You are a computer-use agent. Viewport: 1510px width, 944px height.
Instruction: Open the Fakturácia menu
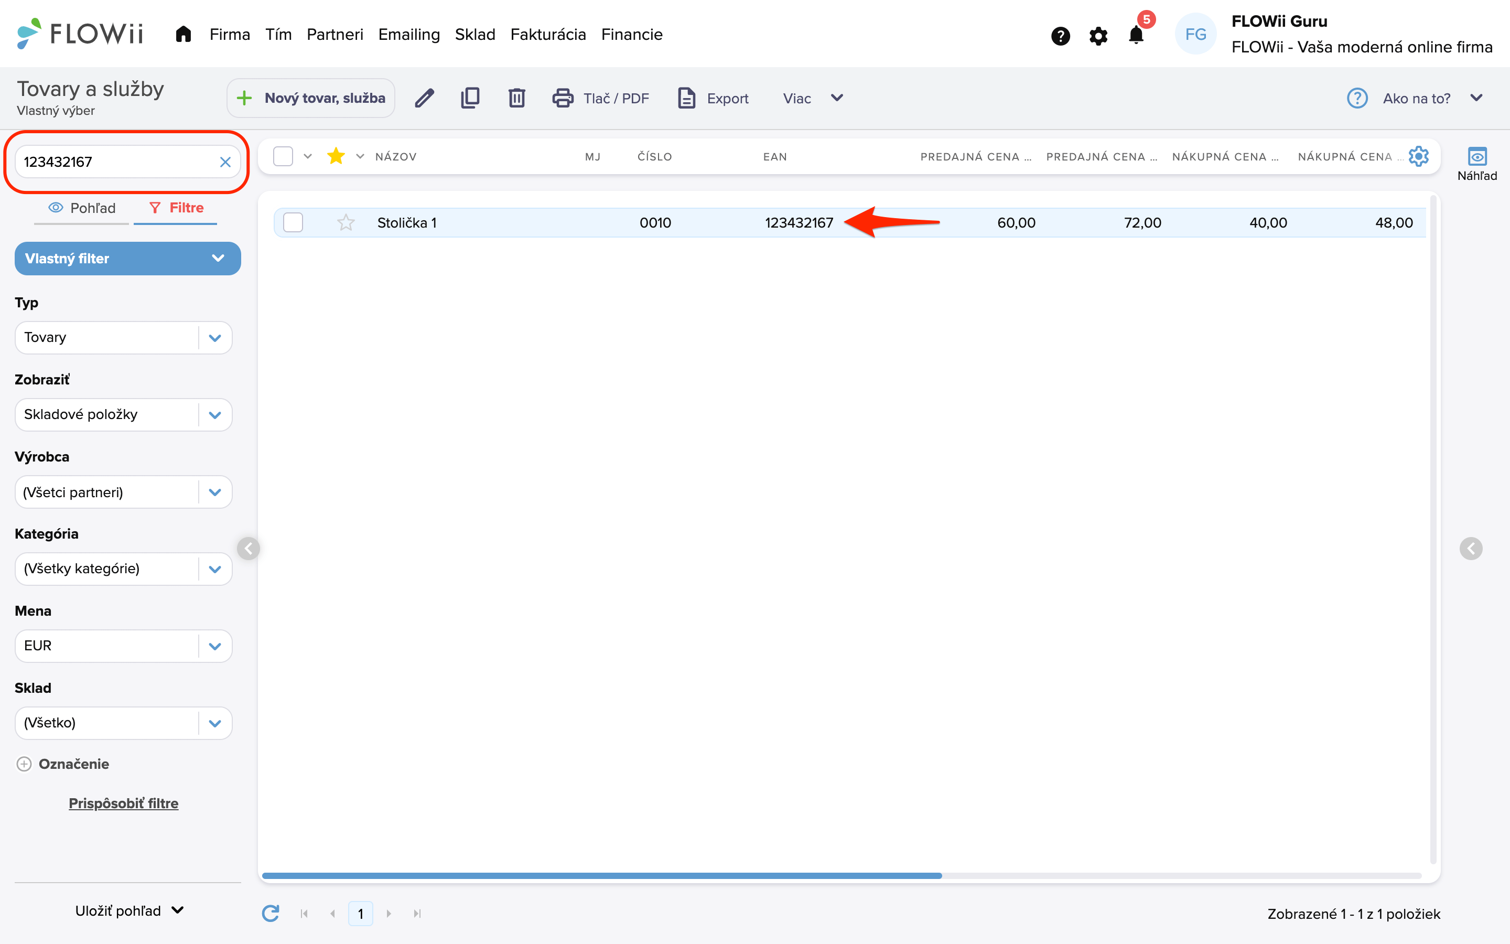point(548,34)
